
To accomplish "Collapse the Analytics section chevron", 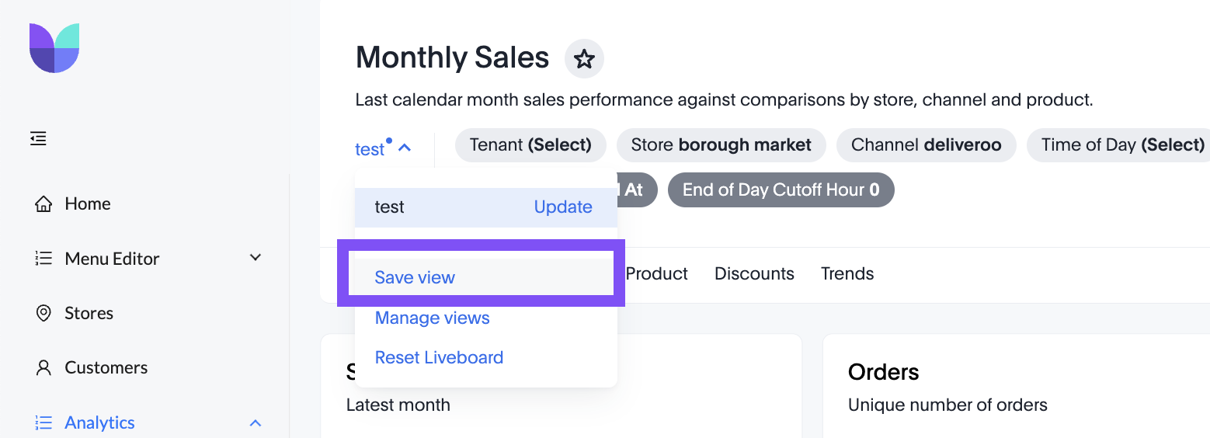I will tap(255, 423).
